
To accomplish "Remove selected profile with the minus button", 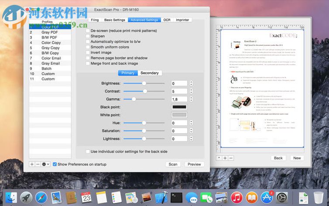I will 38,164.
